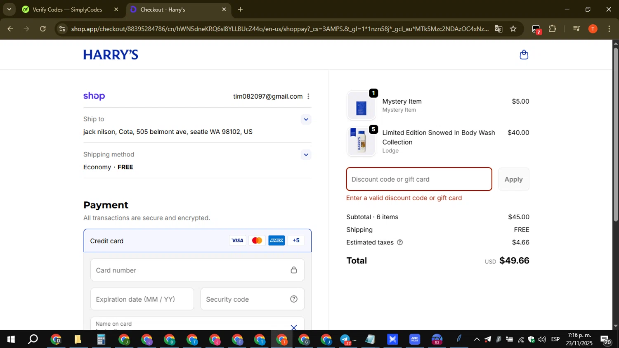Clear the Name on card field with X
Image resolution: width=619 pixels, height=348 pixels.
tap(294, 327)
